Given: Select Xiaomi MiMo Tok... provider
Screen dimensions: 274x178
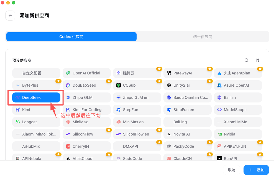Looking at the screenshot, I should (36, 134).
